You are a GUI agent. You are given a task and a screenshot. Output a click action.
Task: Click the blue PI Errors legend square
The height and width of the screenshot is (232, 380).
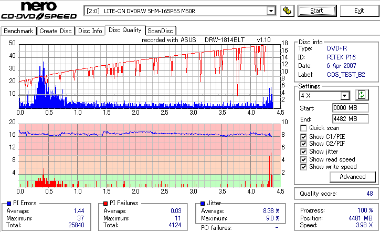click(9, 204)
